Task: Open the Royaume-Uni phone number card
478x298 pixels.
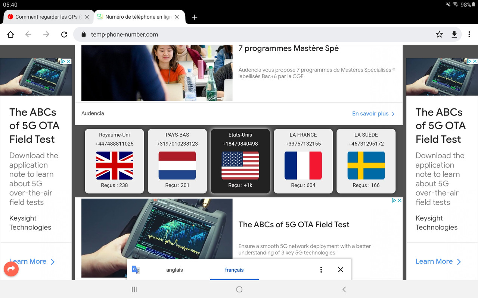Action: [114, 161]
